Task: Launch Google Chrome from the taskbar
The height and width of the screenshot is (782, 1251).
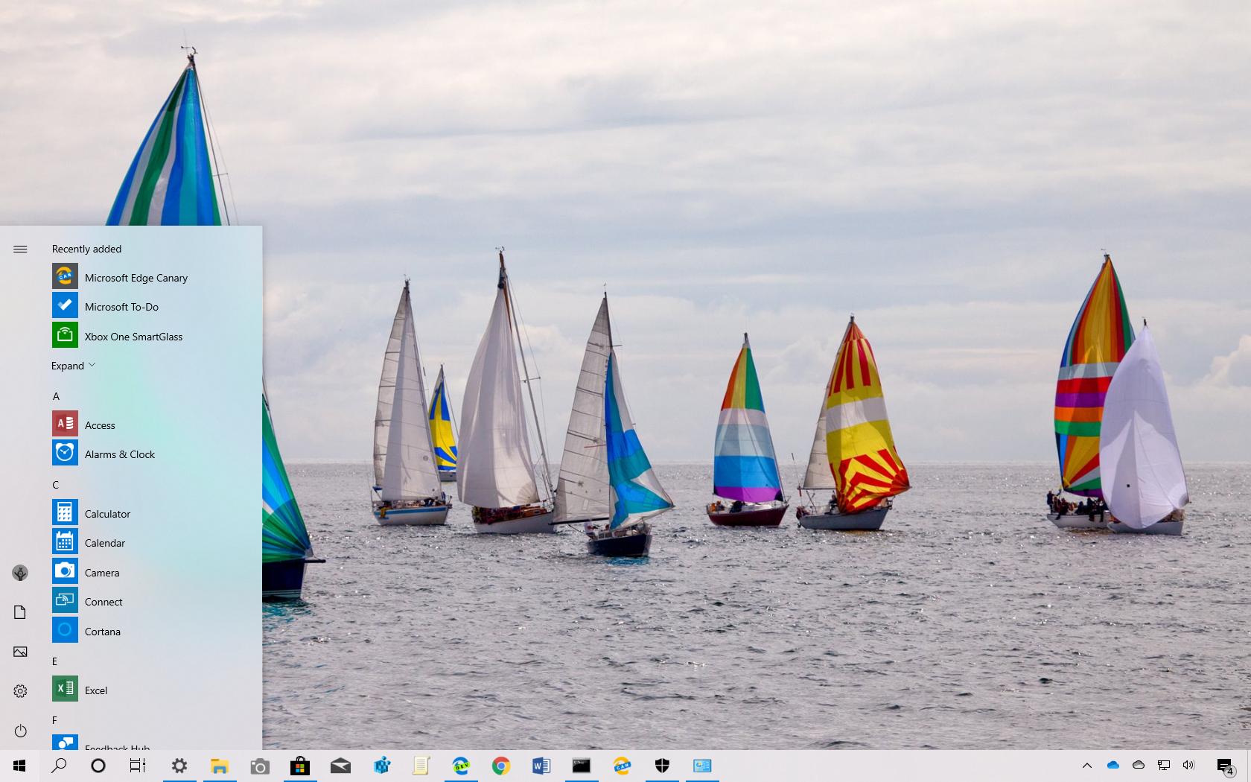Action: pos(501,766)
